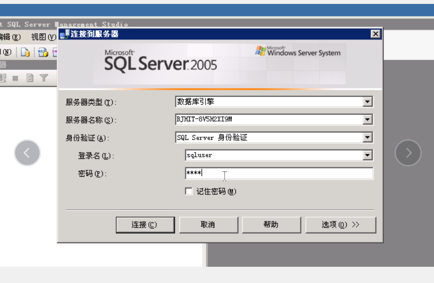The width and height of the screenshot is (434, 283).
Task: Open the 编辑(E) menu
Action: tap(10, 37)
